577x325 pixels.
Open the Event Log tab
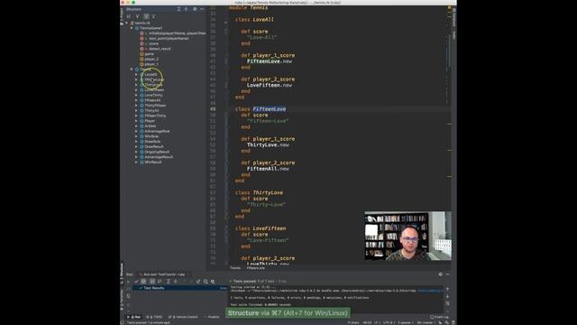(440, 317)
